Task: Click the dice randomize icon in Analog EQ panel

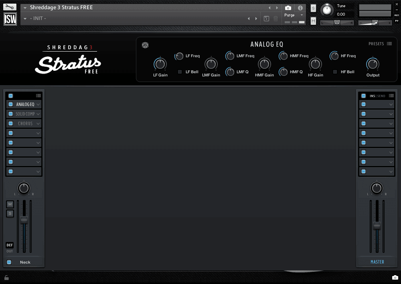Action: [145, 45]
